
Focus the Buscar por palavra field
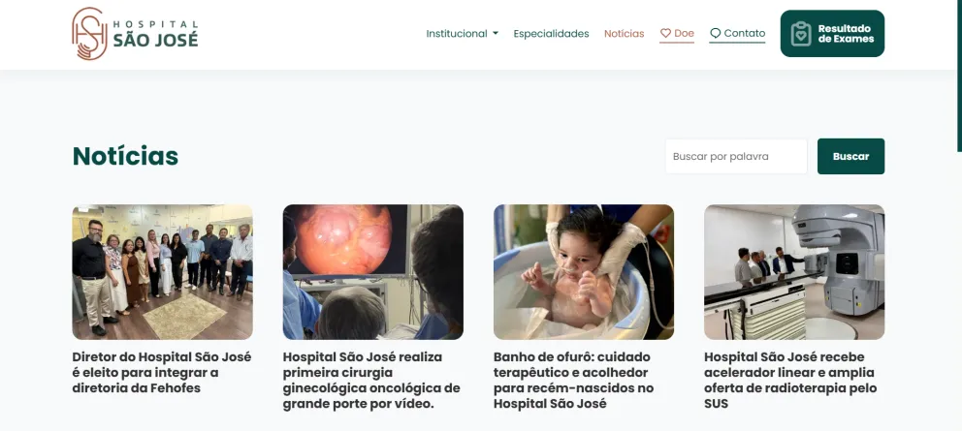736,156
